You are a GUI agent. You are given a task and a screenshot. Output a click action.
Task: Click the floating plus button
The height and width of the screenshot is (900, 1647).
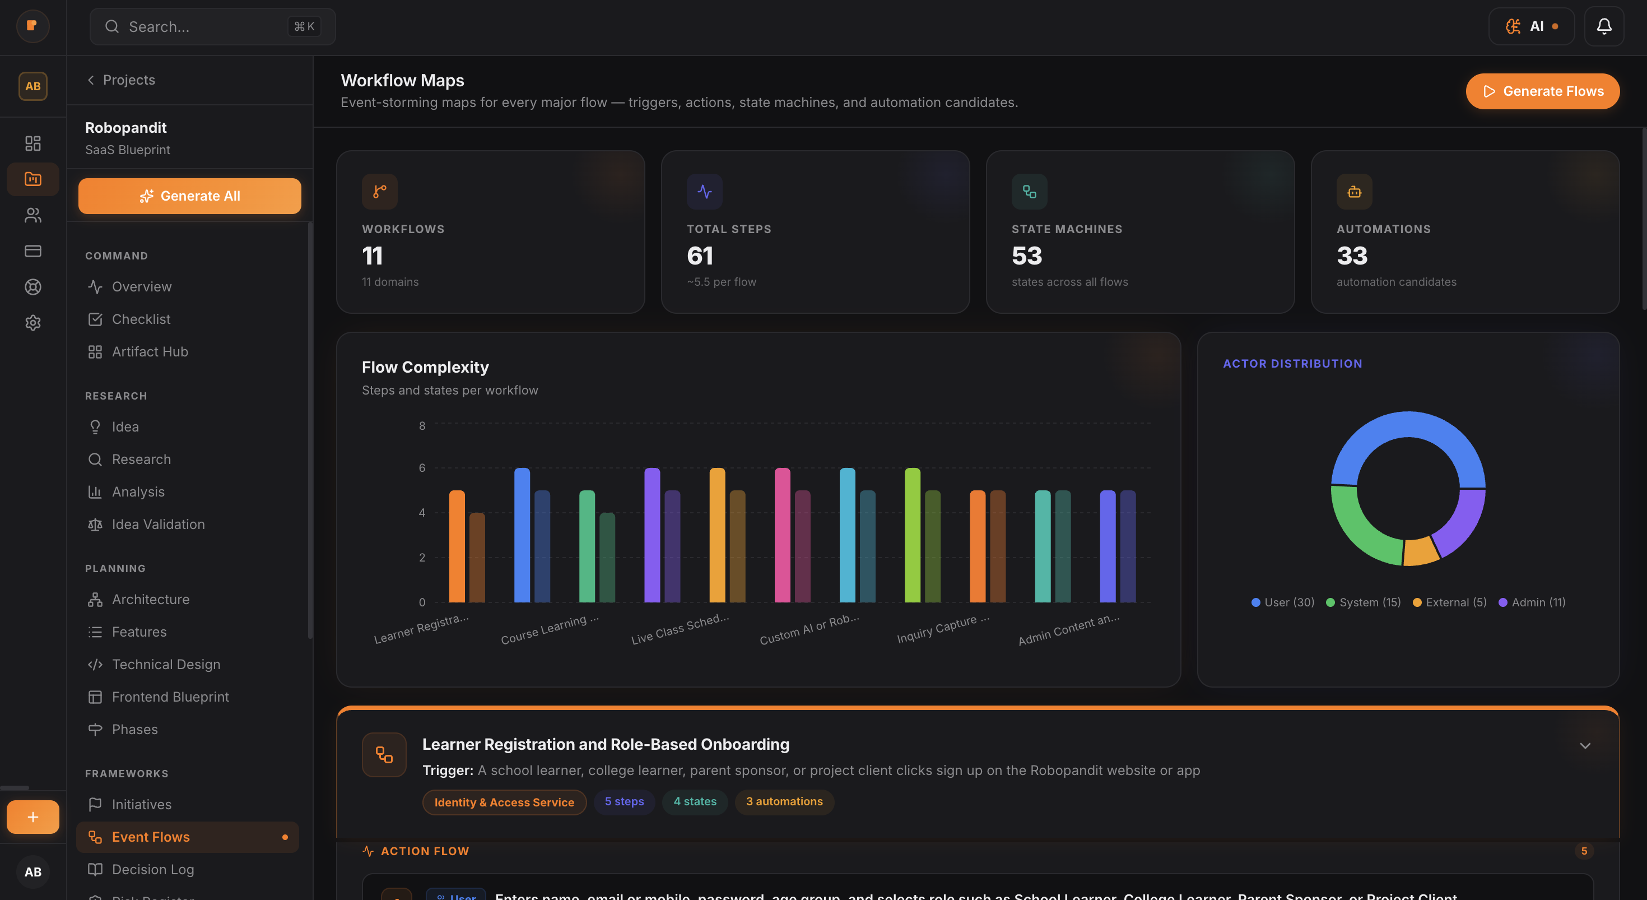coord(32,816)
